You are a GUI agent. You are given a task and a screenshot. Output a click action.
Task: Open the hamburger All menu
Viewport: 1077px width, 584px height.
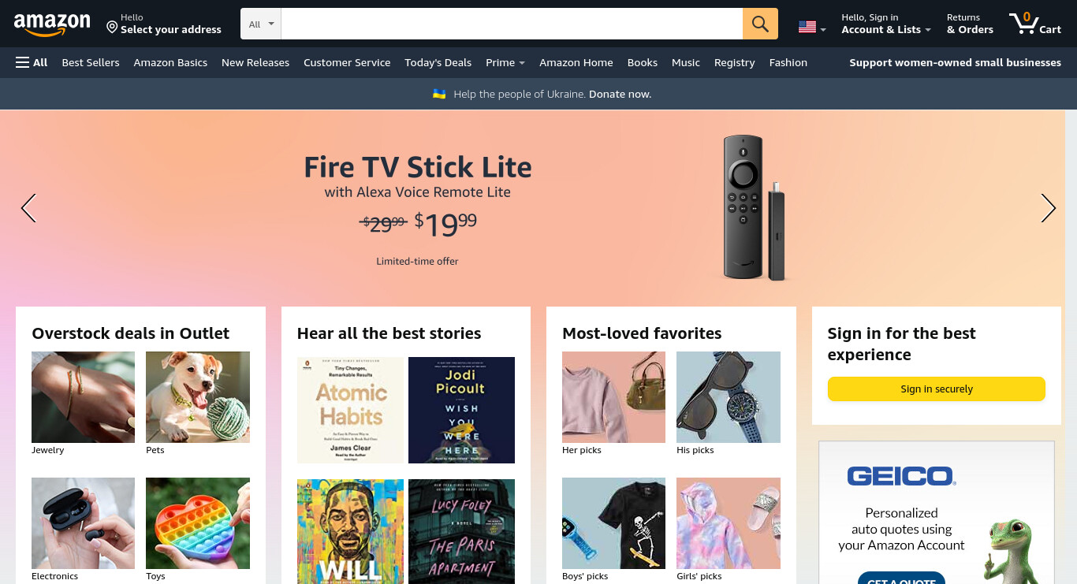pyautogui.click(x=32, y=62)
